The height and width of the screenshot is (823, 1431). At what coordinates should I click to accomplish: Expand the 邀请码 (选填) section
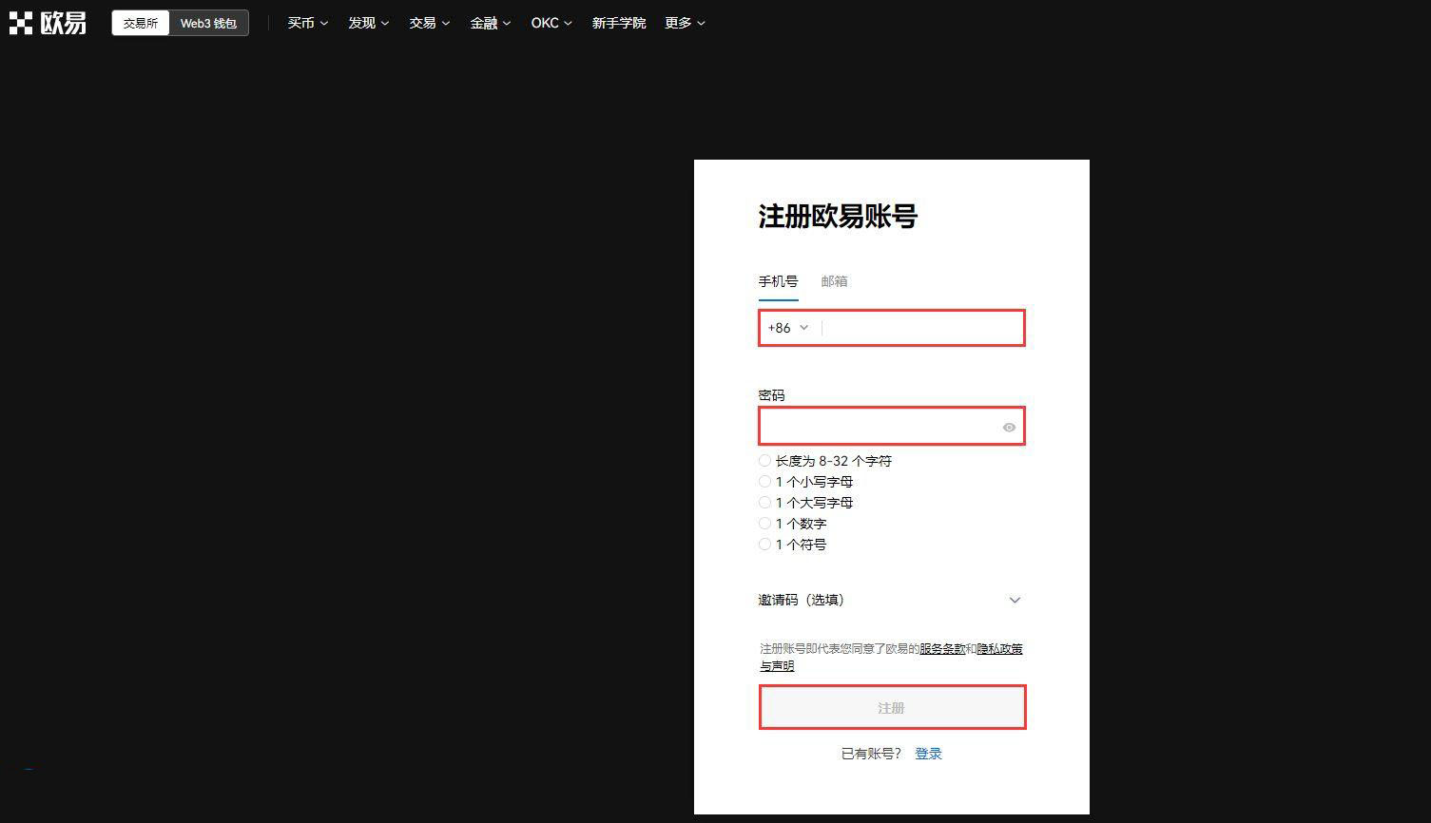(1014, 600)
